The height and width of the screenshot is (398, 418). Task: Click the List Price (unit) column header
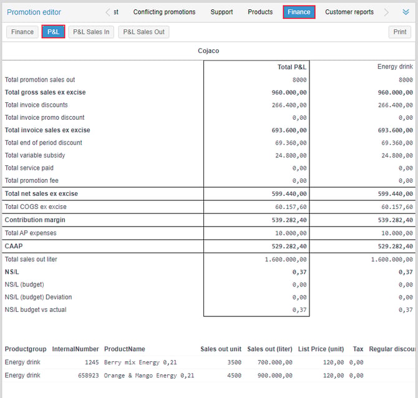[321, 349]
